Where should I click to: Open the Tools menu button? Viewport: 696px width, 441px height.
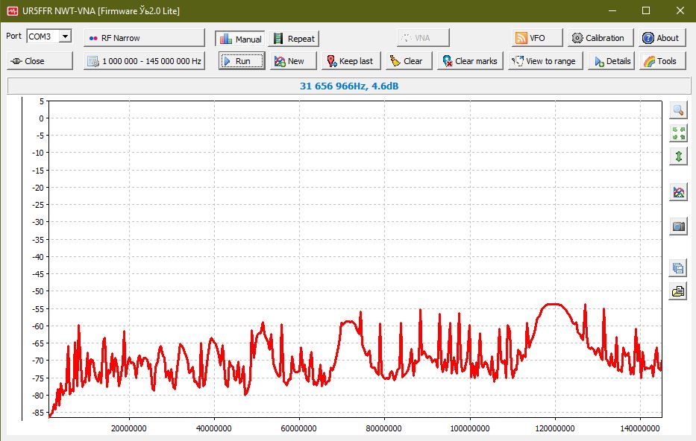[659, 61]
